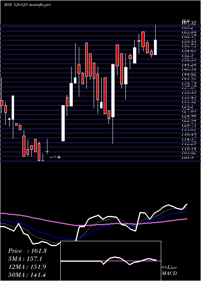Click the 167.32 top price axis label
The width and height of the screenshot is (201, 281).
189,23
